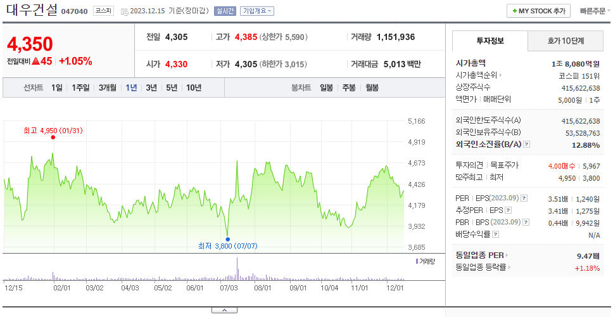Click the 동일업종 등락률 value +1.18%

point(587,268)
